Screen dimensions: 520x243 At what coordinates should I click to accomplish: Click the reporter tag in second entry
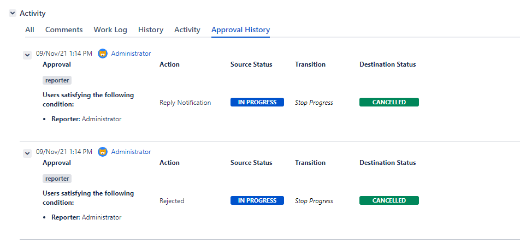tap(57, 179)
